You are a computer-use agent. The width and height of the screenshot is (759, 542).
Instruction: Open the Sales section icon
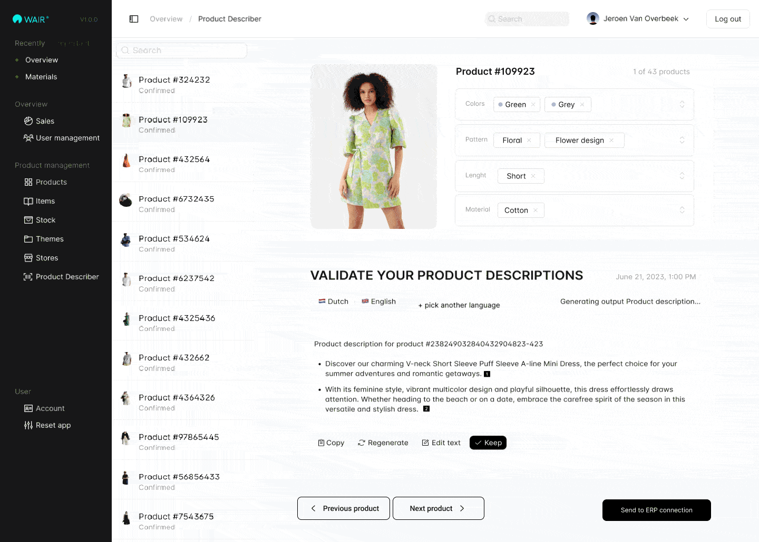(28, 121)
